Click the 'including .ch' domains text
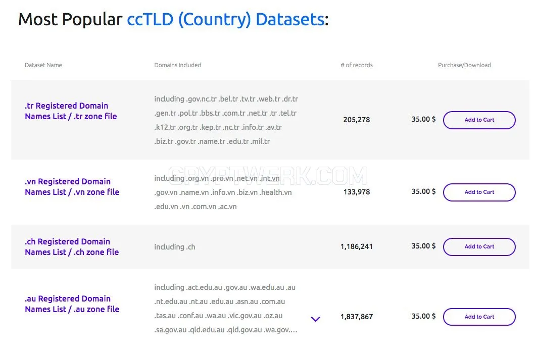The height and width of the screenshot is (352, 536). coord(175,247)
